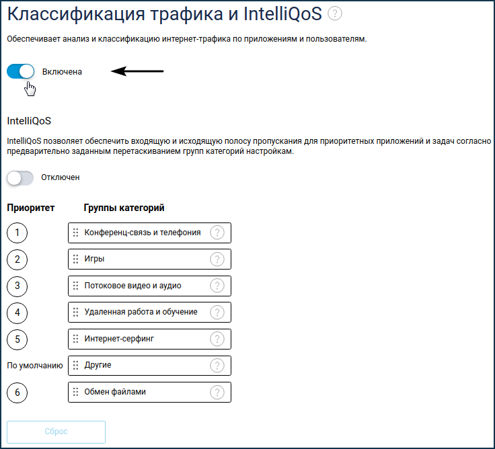The height and width of the screenshot is (449, 495).
Task: Open help for Другие category
Action: (217, 366)
